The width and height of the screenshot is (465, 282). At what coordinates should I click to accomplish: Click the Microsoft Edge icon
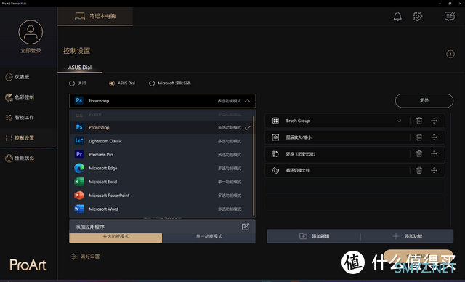coord(79,168)
